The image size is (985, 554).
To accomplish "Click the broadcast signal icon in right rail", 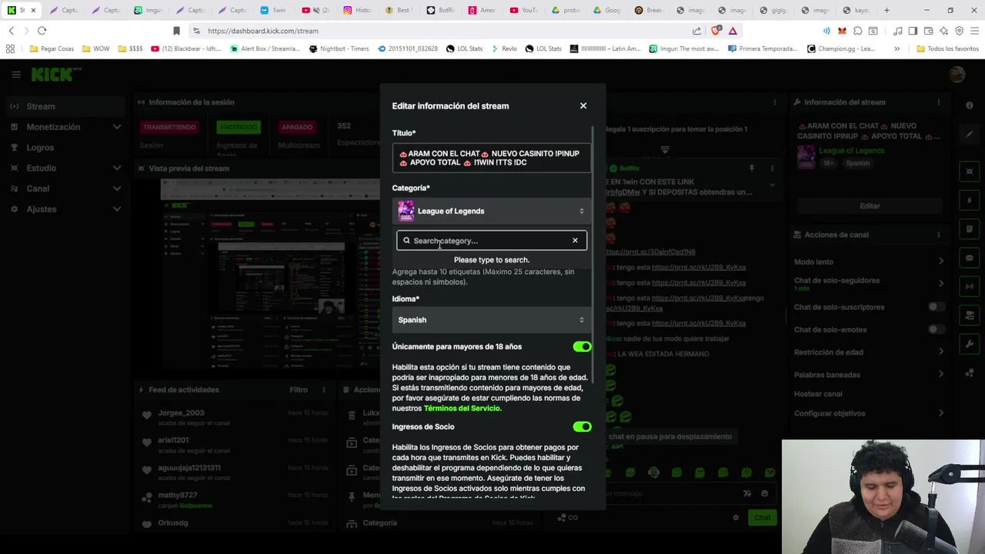I will coord(970,286).
